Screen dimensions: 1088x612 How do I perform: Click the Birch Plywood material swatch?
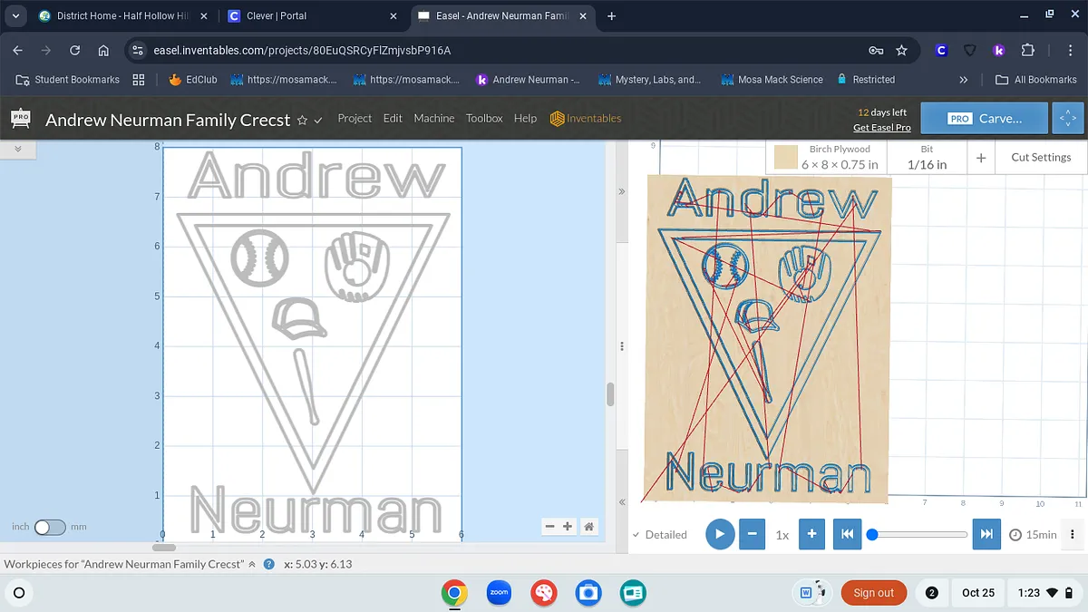pyautogui.click(x=785, y=158)
